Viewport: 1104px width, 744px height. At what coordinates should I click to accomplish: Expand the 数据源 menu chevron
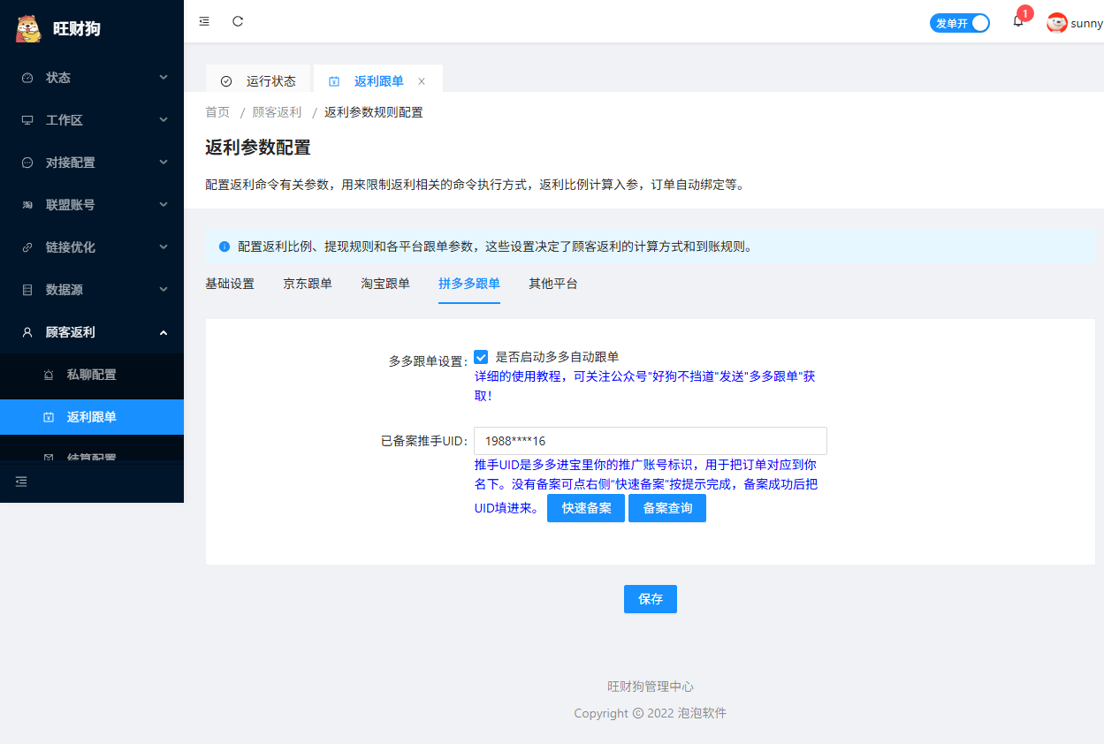[164, 290]
